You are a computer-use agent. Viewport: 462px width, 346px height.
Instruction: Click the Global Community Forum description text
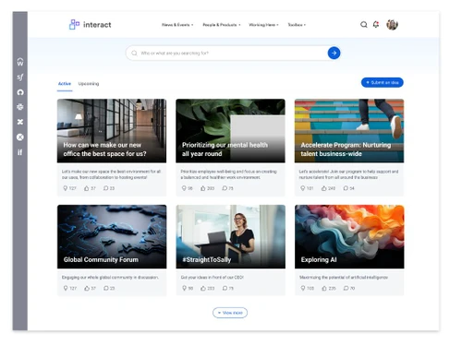point(110,278)
